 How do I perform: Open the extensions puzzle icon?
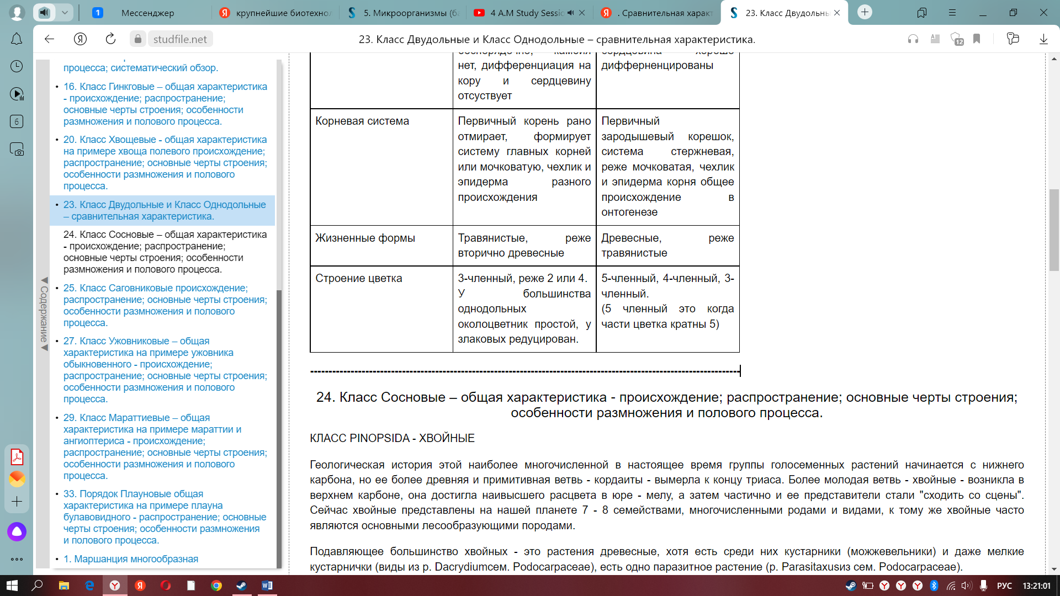click(1013, 39)
